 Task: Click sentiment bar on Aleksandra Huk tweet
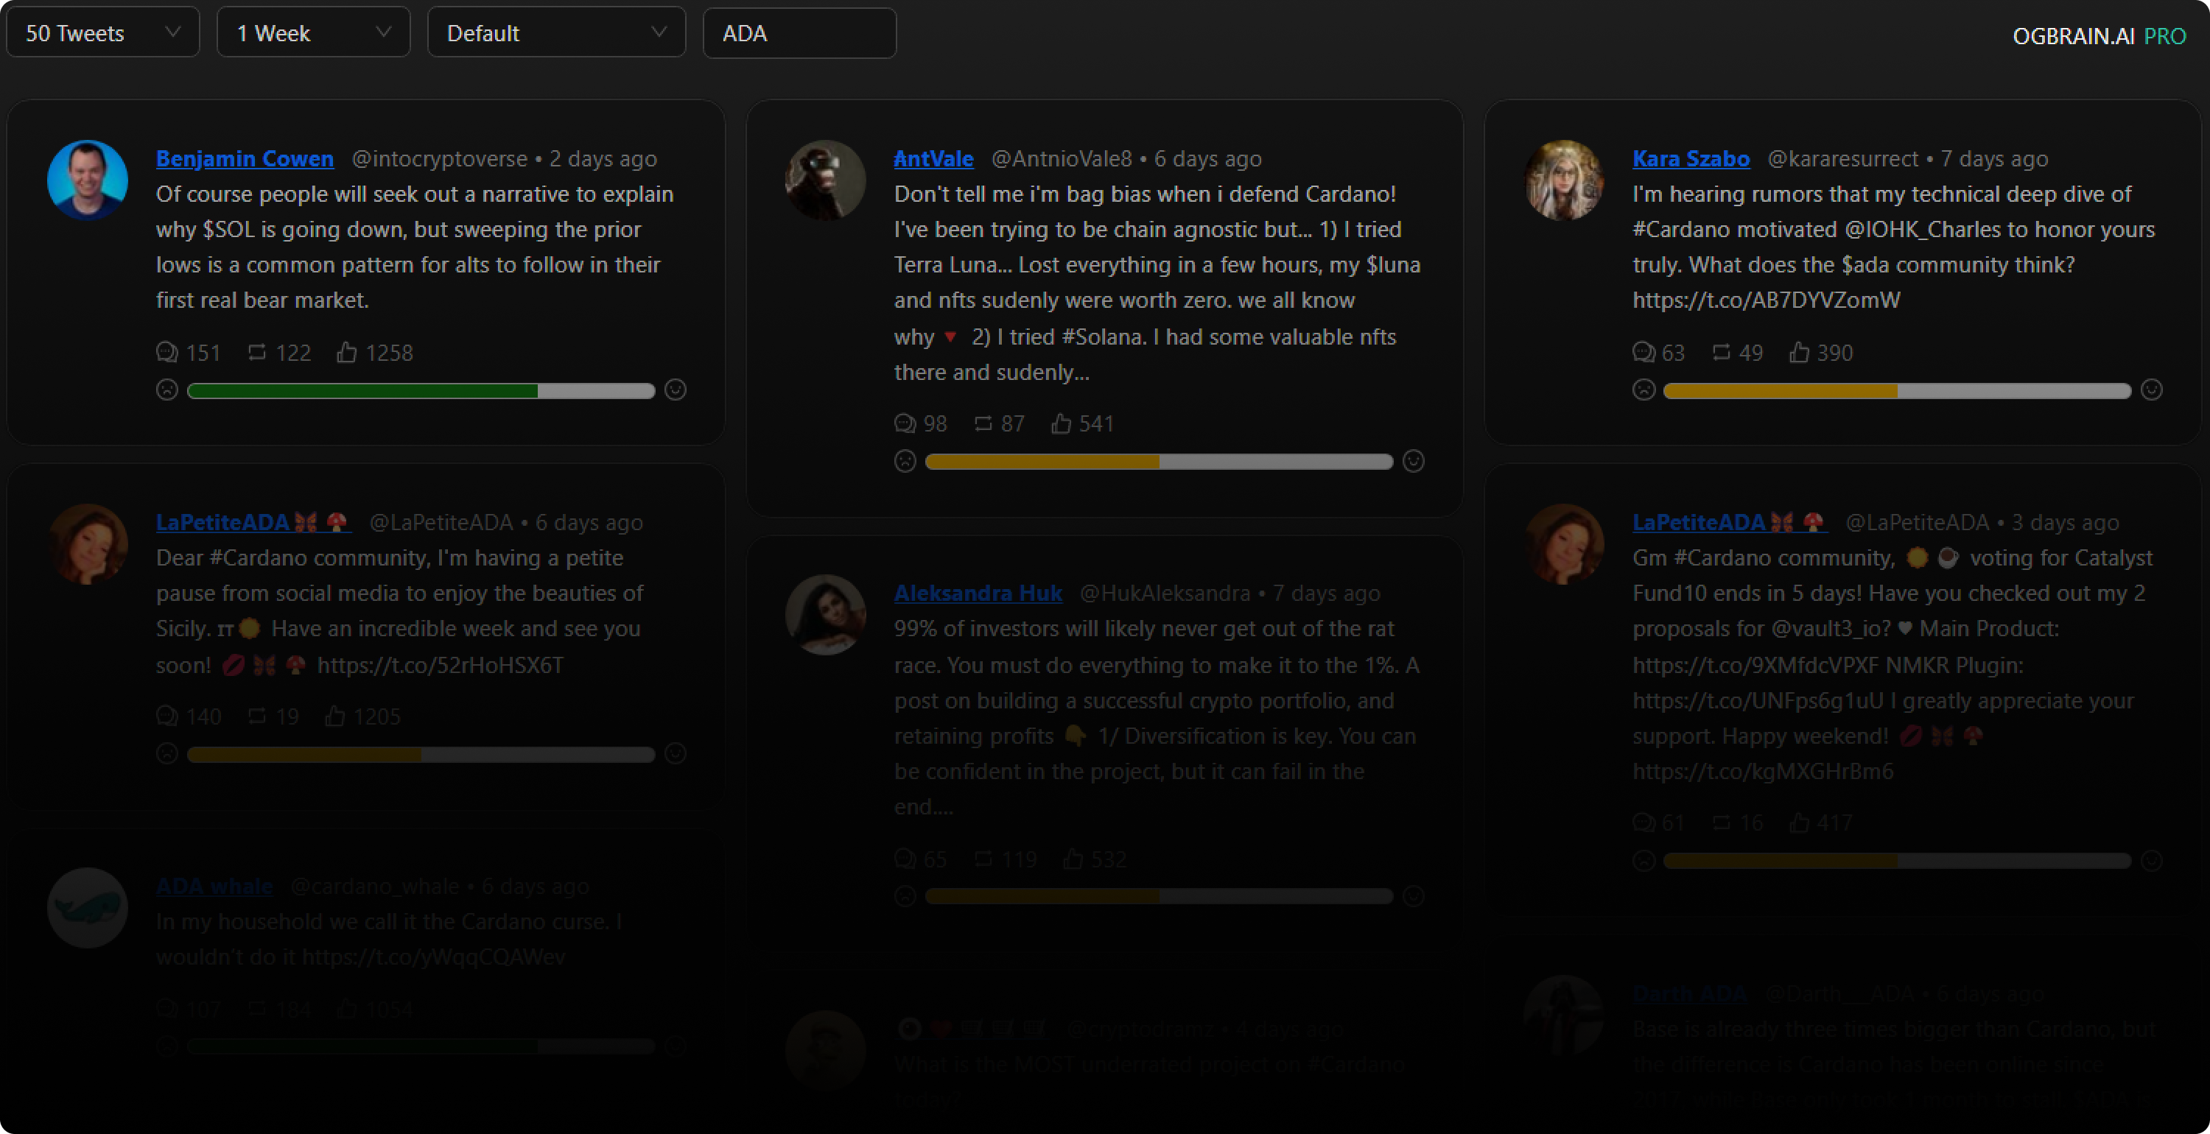coord(1159,896)
